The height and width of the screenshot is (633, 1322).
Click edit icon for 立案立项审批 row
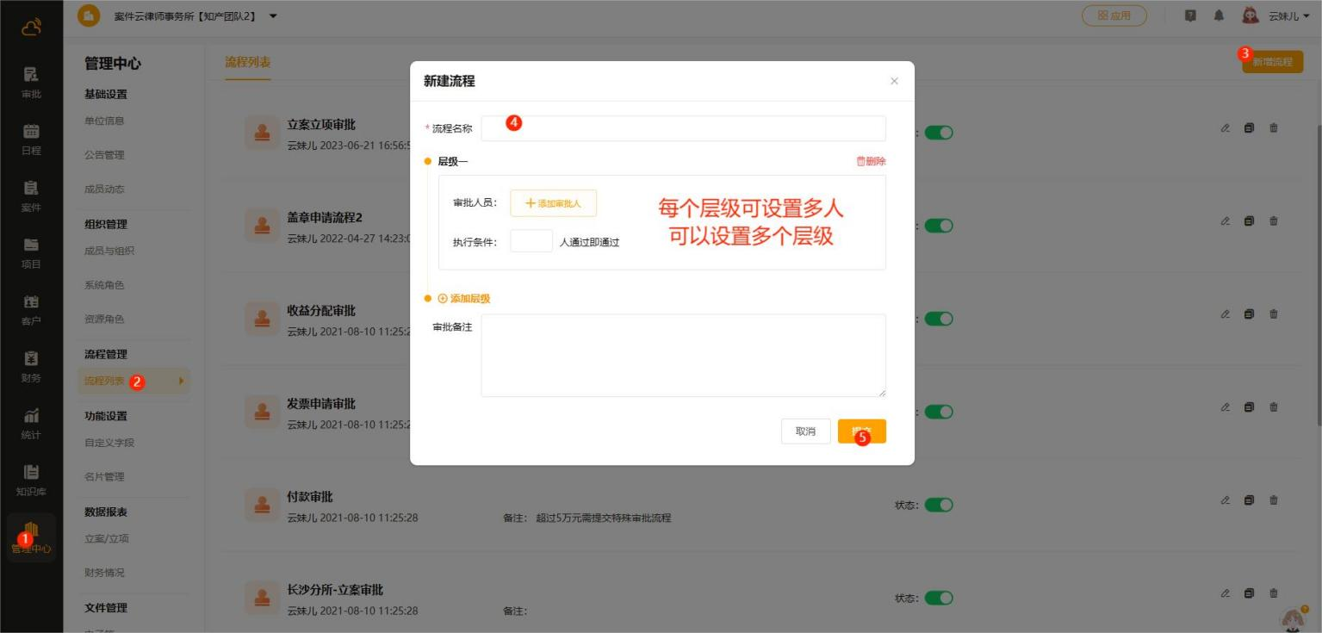[1225, 128]
